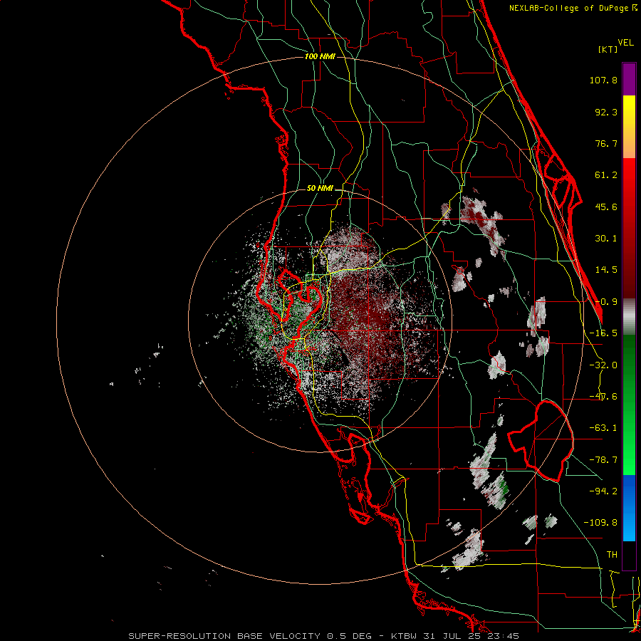Click the -63.1 velocity scale value
The image size is (641, 641).
(603, 428)
